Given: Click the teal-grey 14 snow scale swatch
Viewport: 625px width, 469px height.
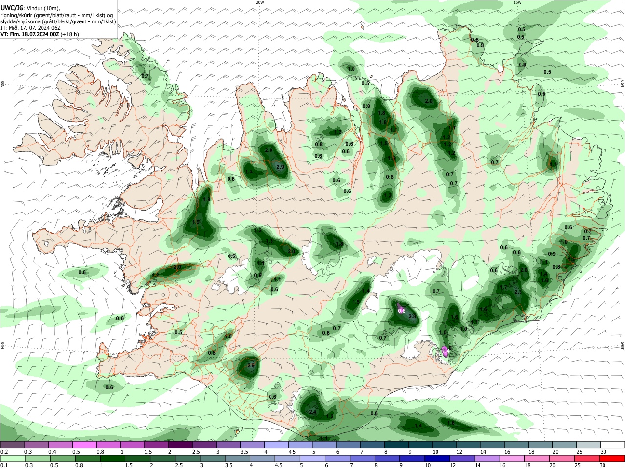Looking at the screenshot, I should pos(493,445).
